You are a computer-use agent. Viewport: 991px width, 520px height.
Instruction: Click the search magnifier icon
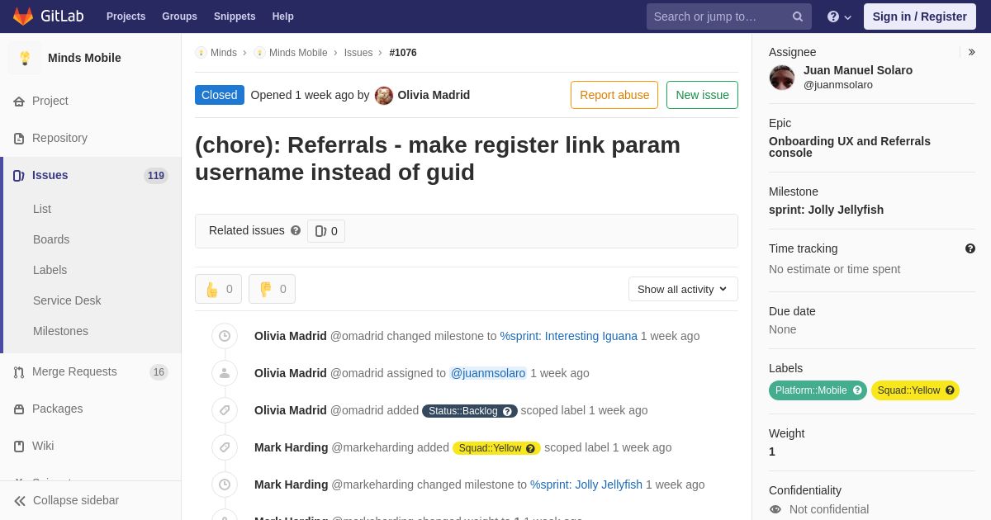coord(798,17)
